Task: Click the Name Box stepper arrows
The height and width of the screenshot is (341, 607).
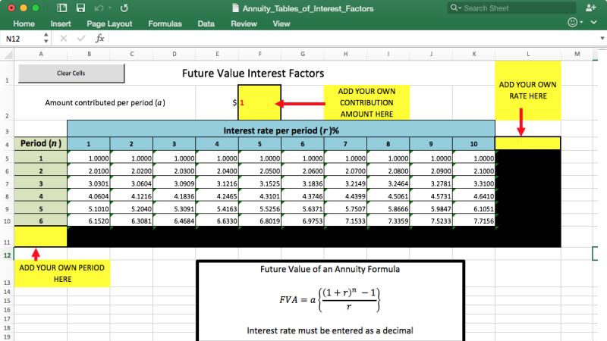Action: click(46, 39)
